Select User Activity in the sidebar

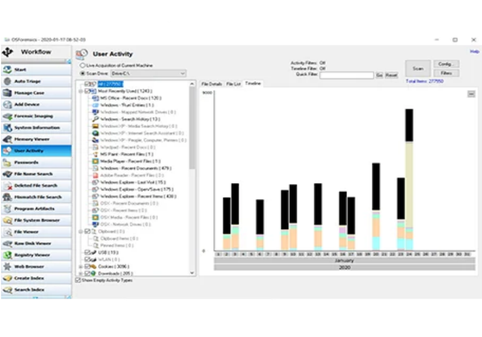point(36,151)
